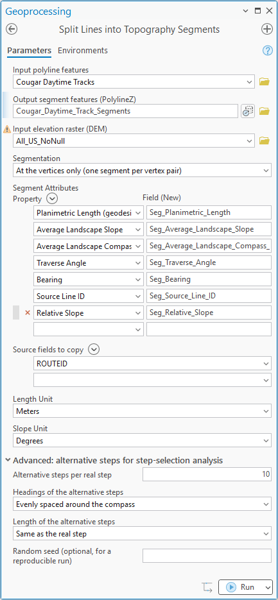Click the Random seed input box
Viewport: 278px width, 600px height.
(x=207, y=556)
